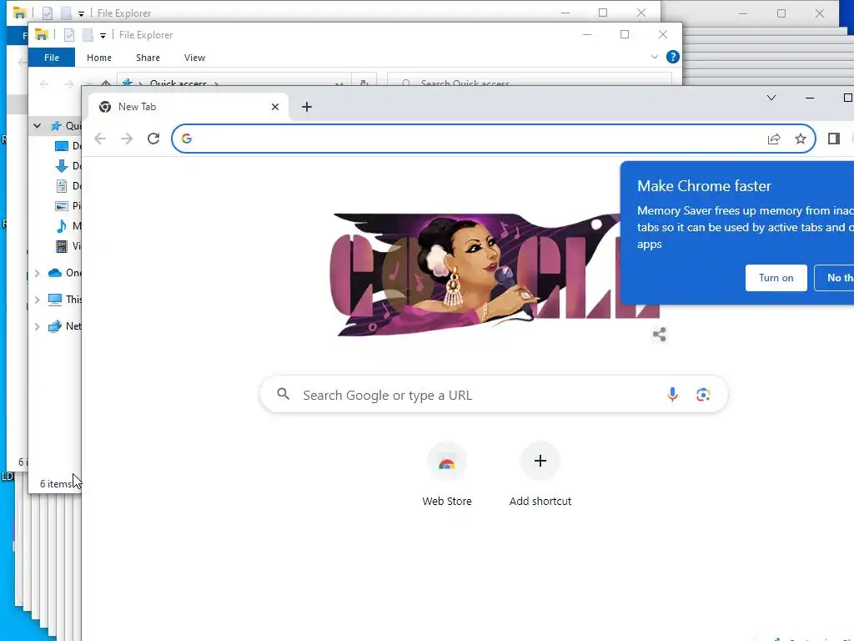Search by image with Google Lens
Image resolution: width=854 pixels, height=641 pixels.
703,394
